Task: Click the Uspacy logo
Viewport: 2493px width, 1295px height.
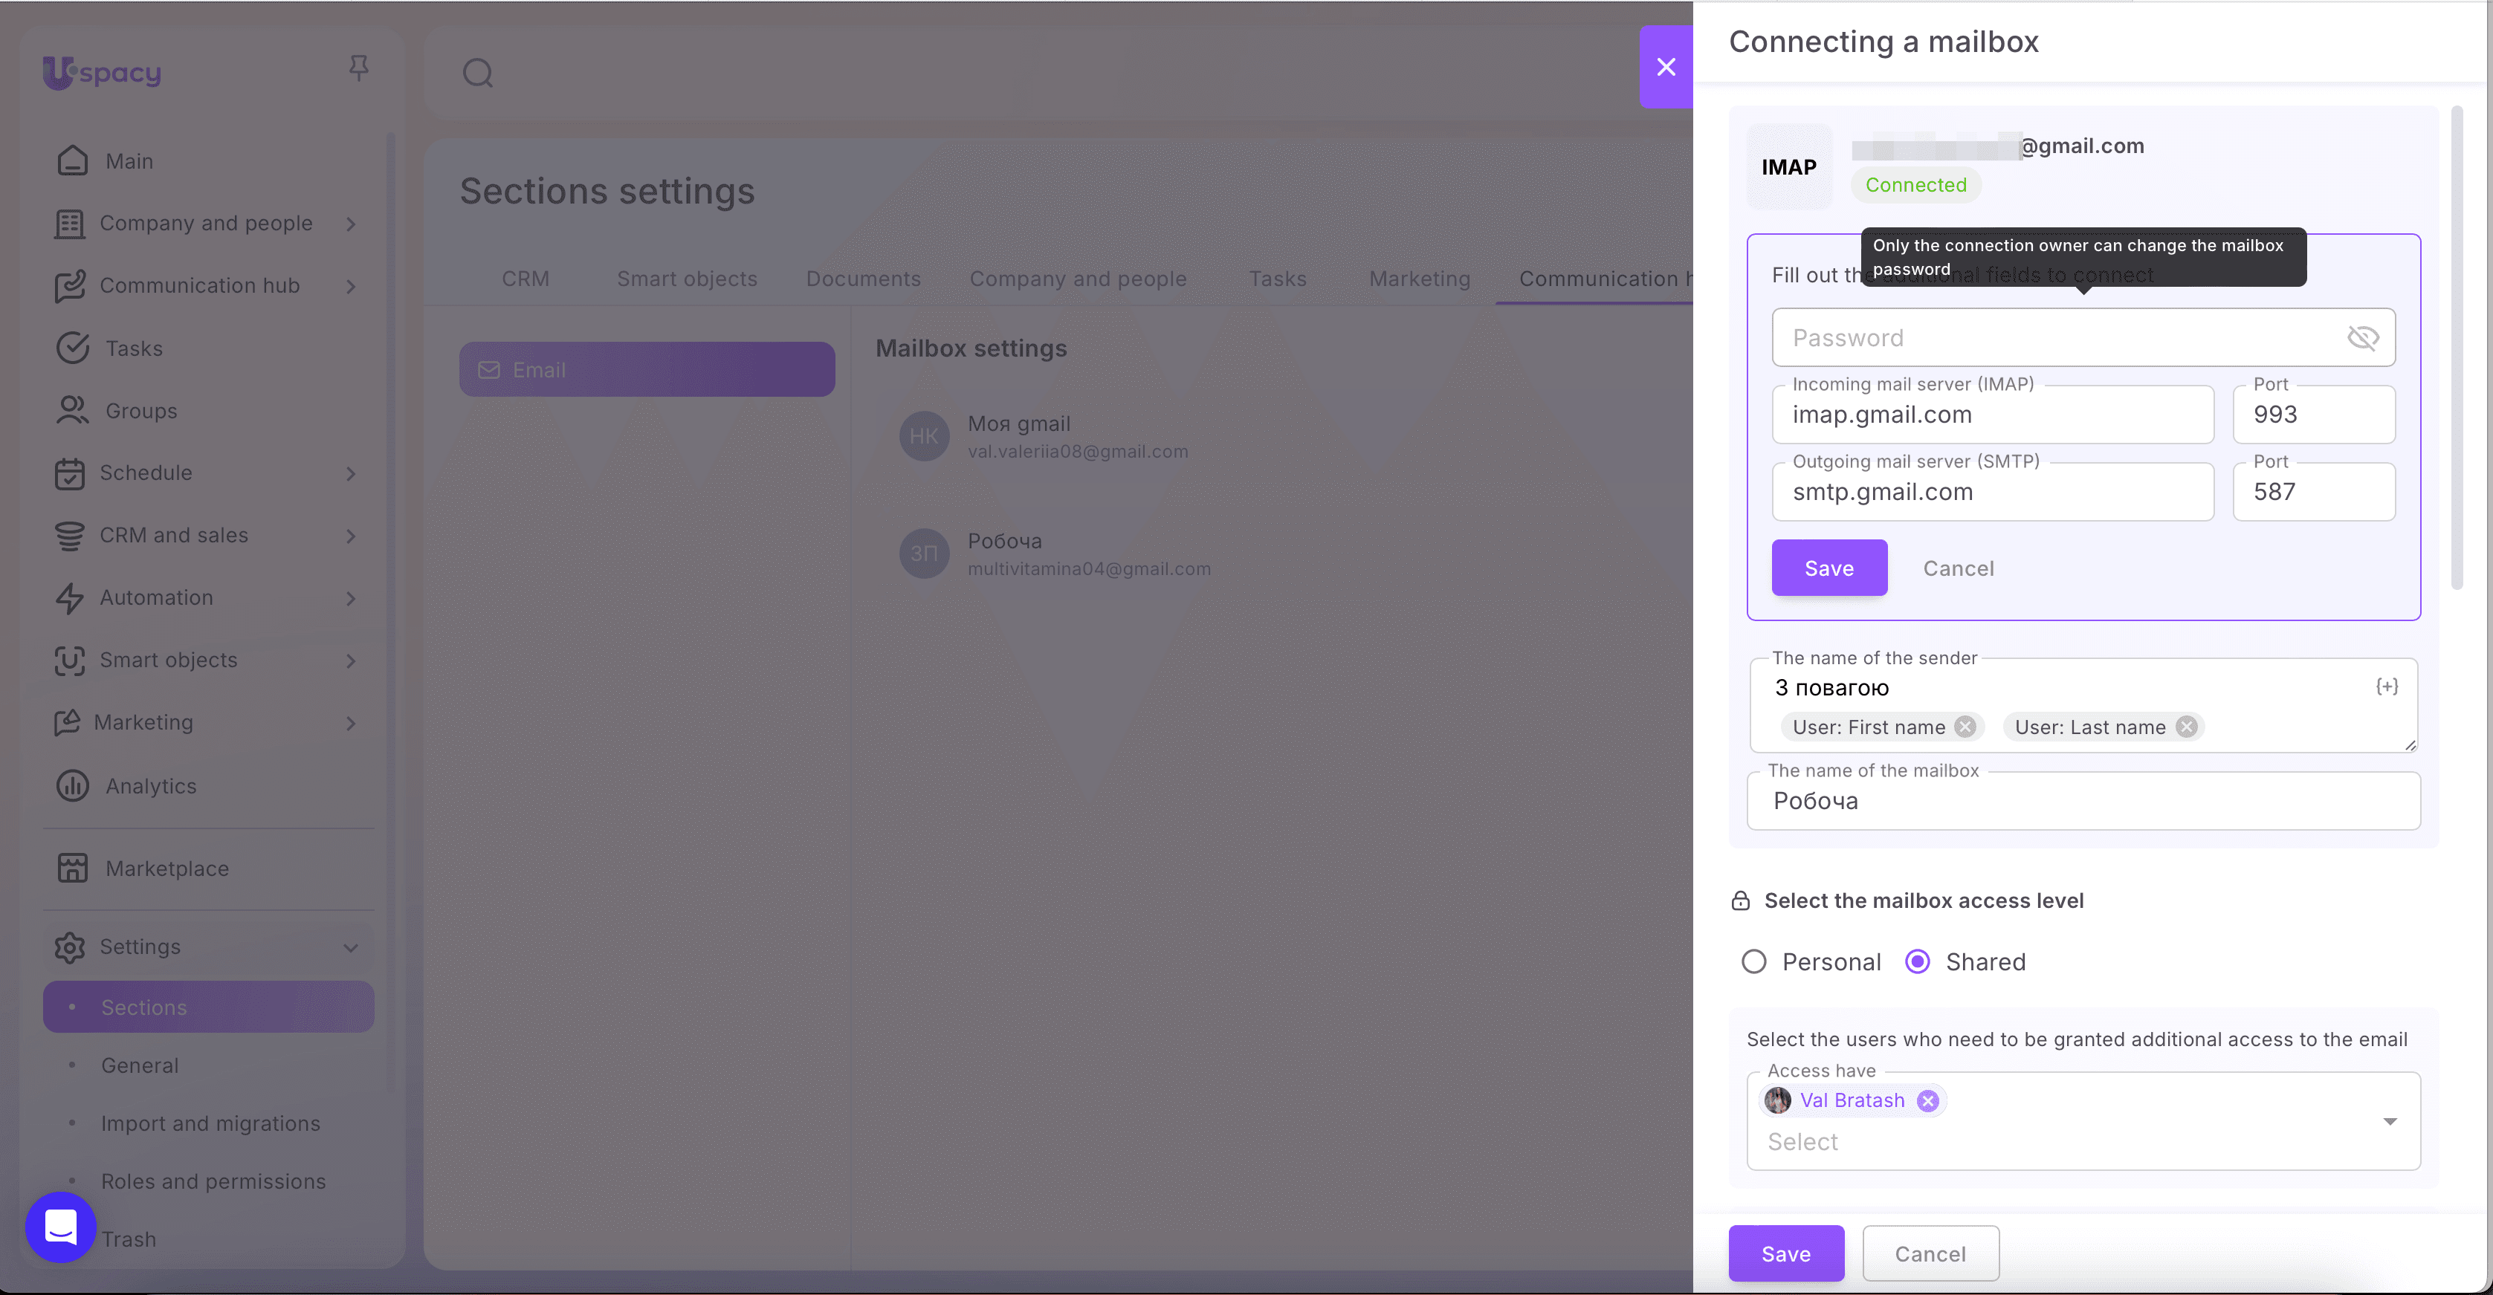Action: pyautogui.click(x=102, y=73)
